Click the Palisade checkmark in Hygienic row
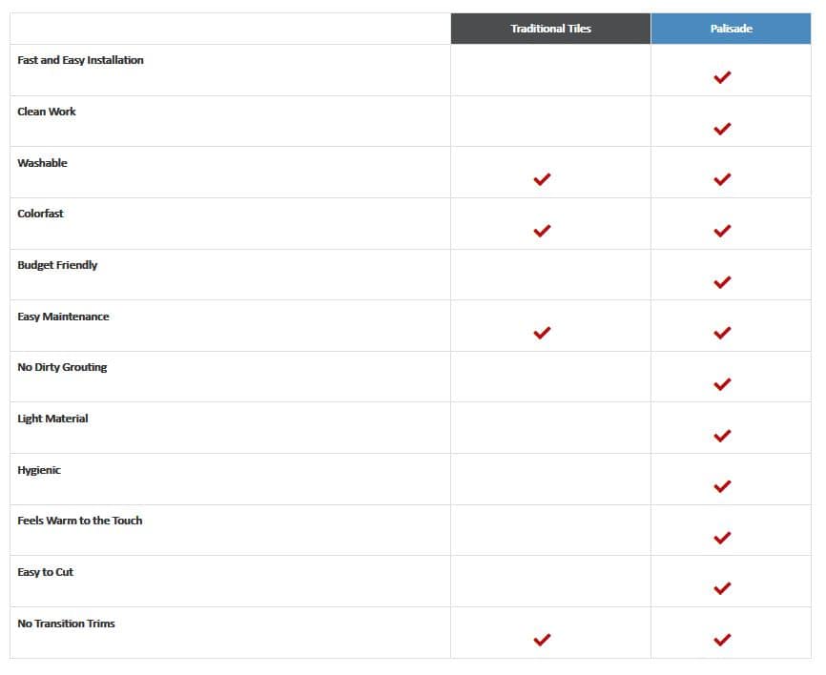The image size is (826, 675). pos(722,486)
